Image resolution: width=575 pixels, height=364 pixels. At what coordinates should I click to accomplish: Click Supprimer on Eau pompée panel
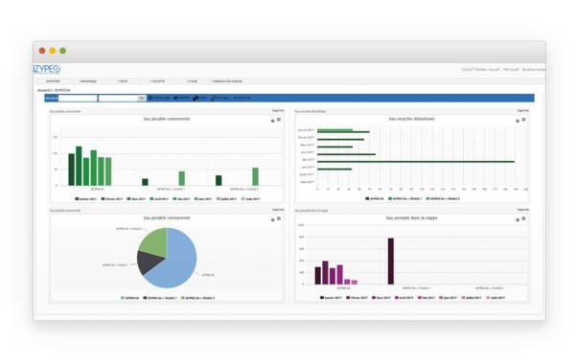[522, 210]
